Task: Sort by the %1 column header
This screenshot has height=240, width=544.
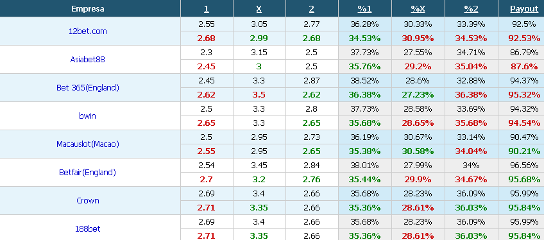Action: pyautogui.click(x=364, y=9)
